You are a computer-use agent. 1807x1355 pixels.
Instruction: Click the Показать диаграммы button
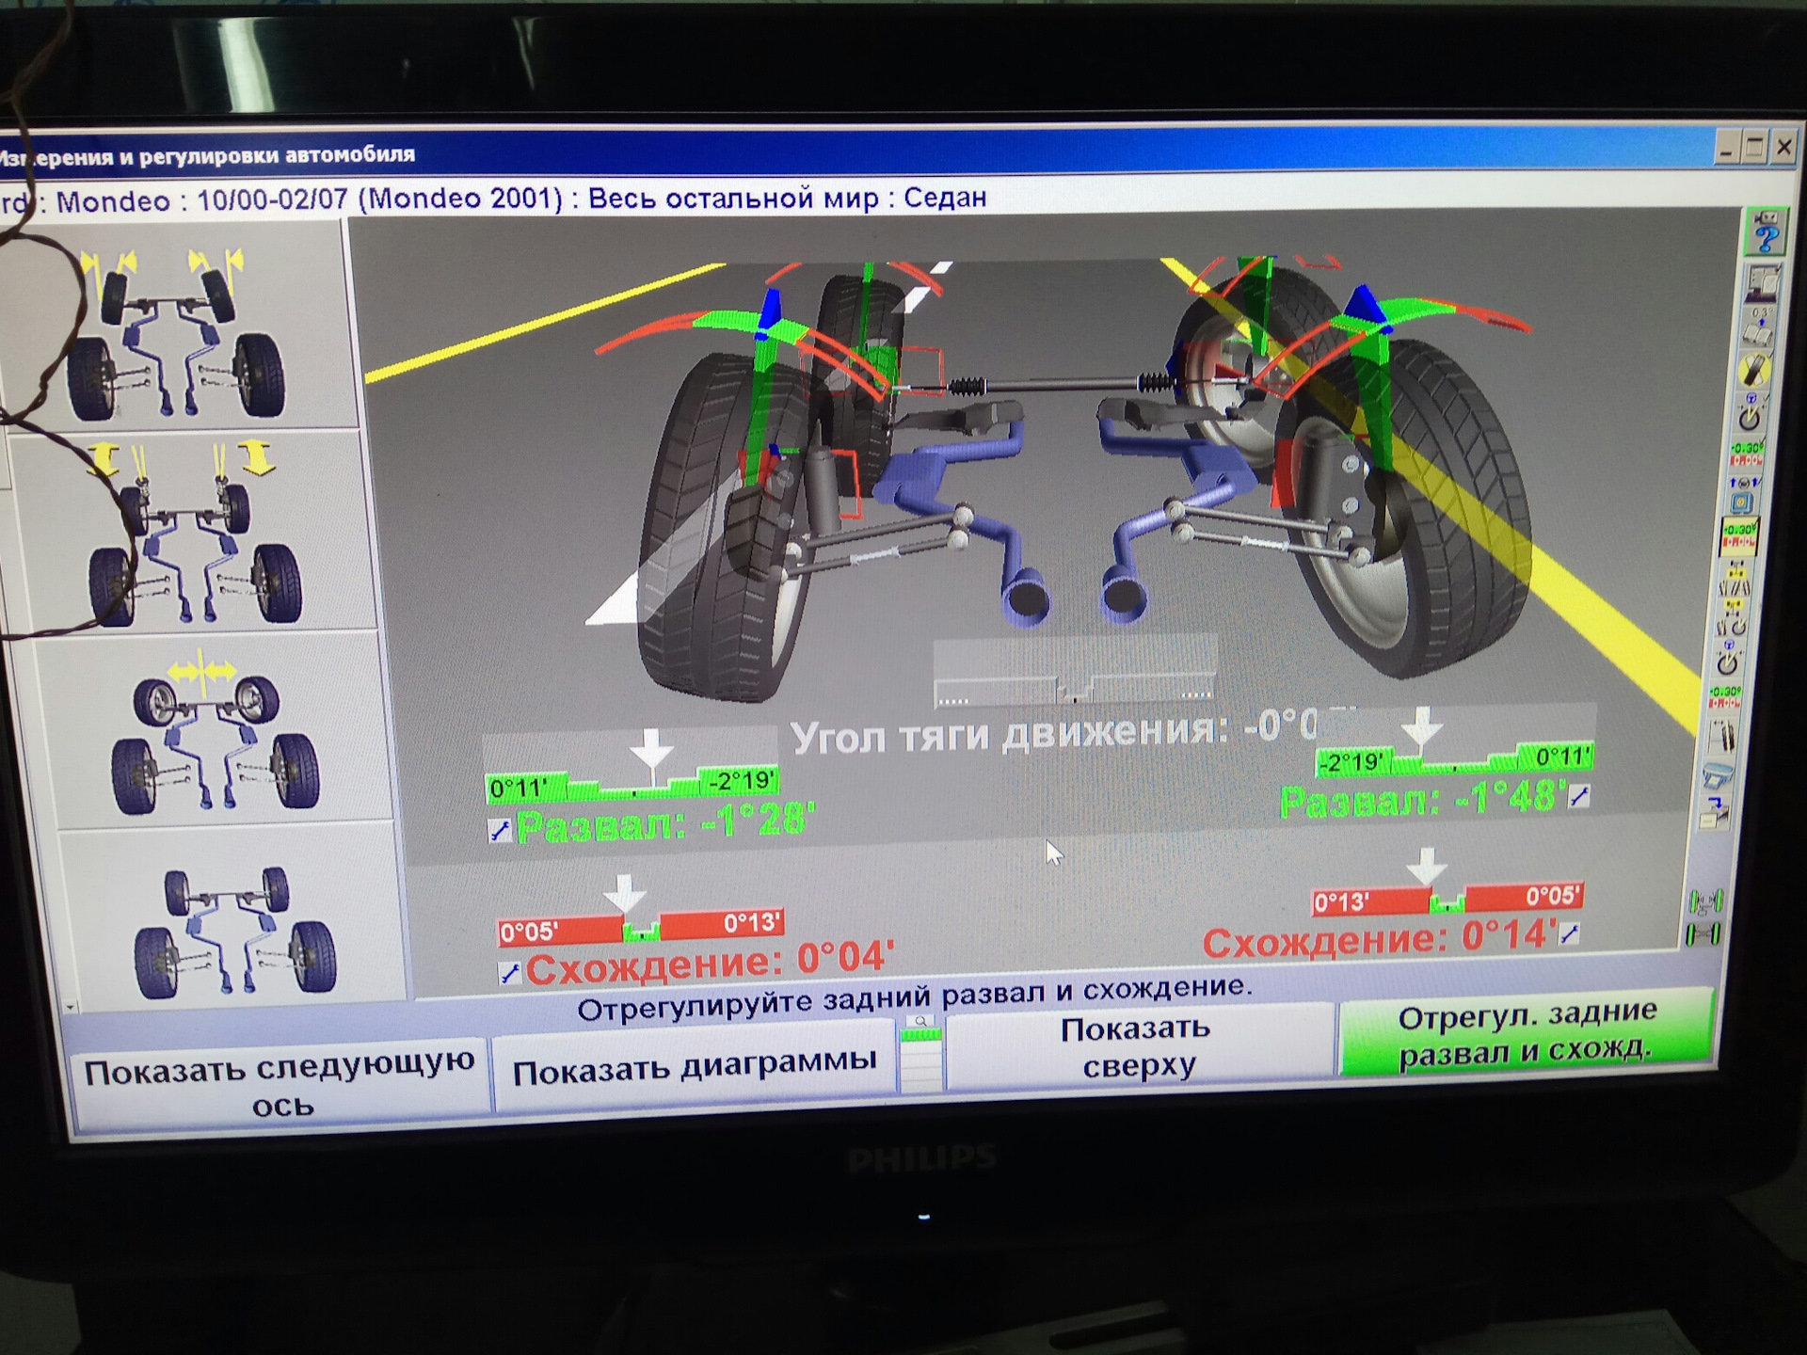click(694, 1067)
